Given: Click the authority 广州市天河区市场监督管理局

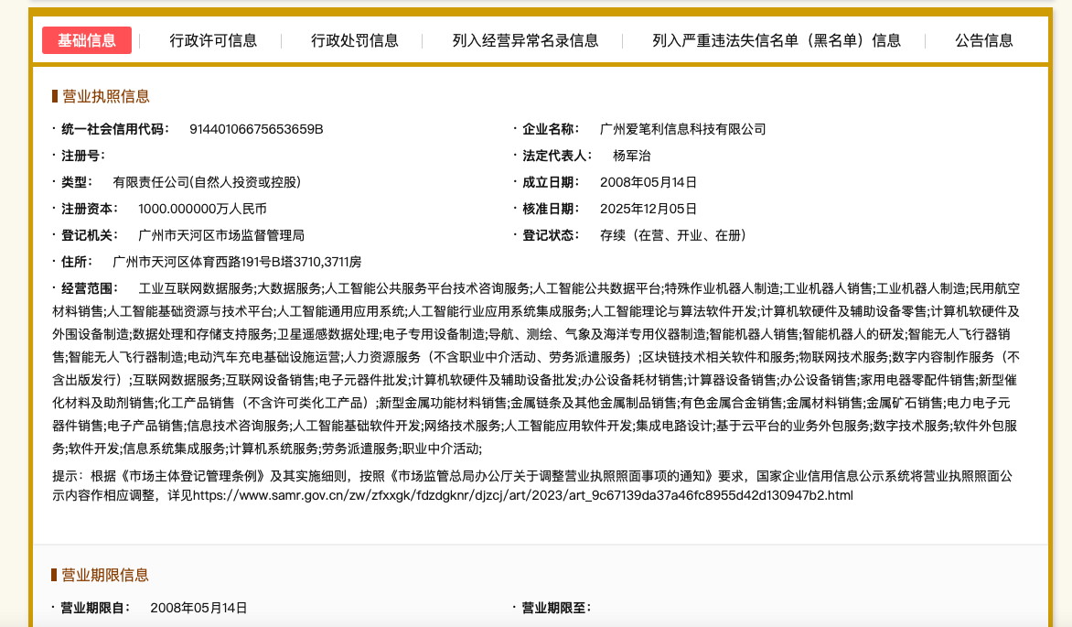Looking at the screenshot, I should tap(221, 235).
